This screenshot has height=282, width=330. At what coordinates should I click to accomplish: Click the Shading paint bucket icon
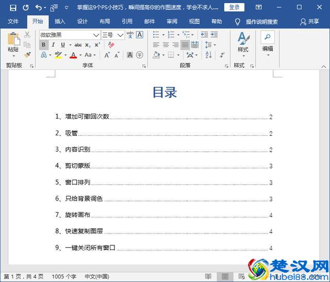click(156, 55)
